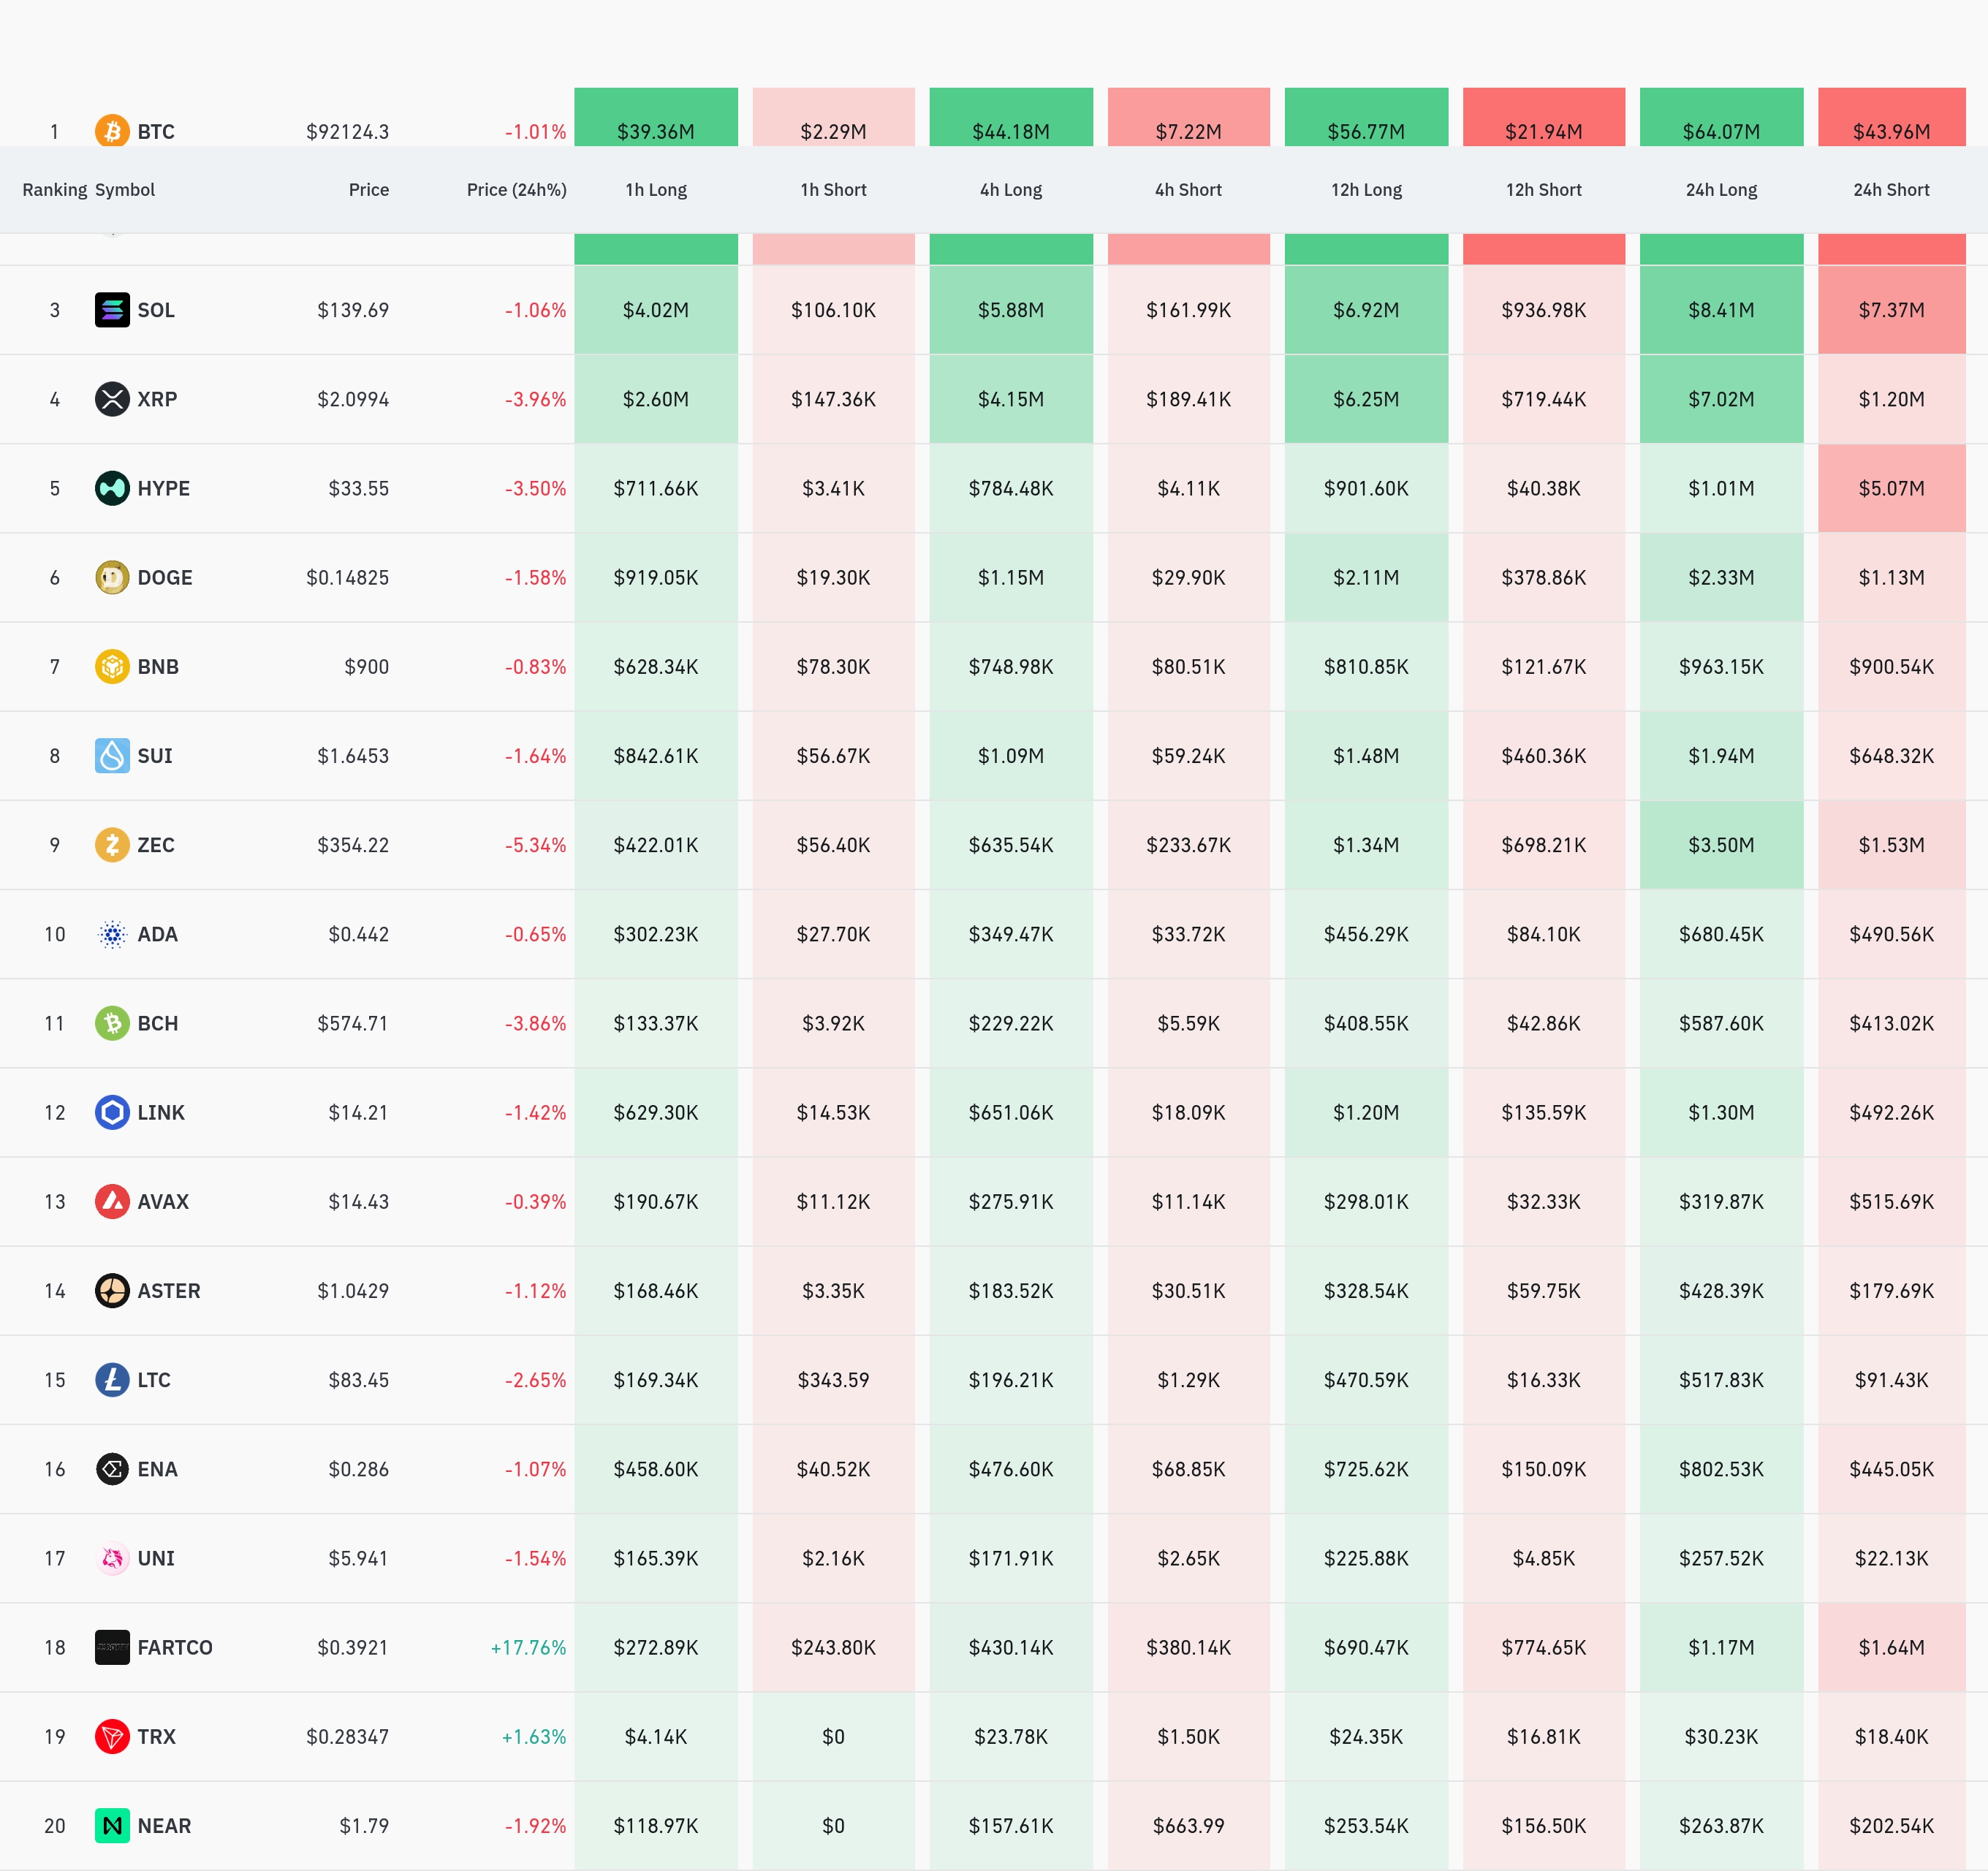
Task: Sort by the 24h Short column header
Action: pyautogui.click(x=1890, y=190)
